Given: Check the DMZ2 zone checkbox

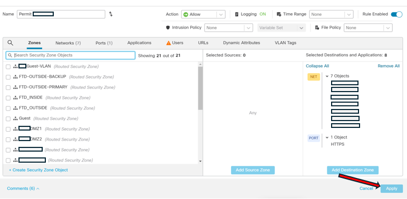Looking at the screenshot, I should [x=8, y=140].
